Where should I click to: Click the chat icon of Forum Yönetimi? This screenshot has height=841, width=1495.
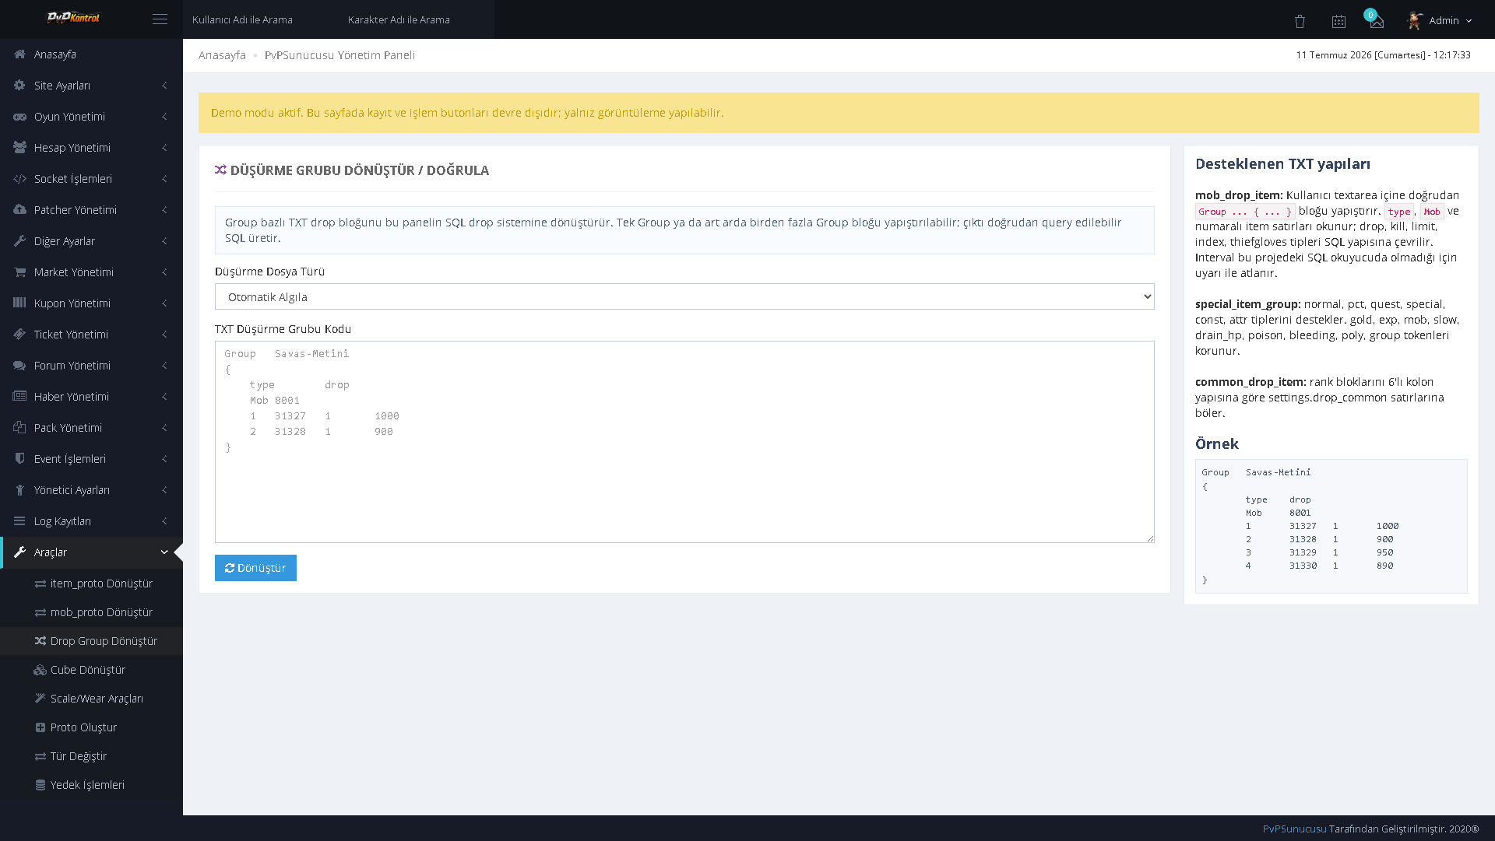point(20,366)
